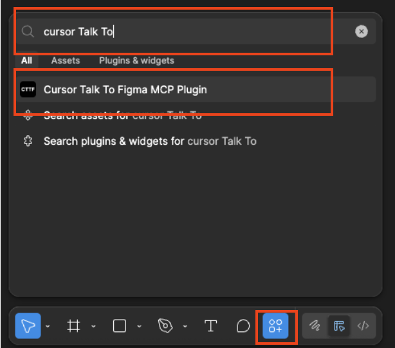This screenshot has height=348, width=395.
Task: Select the Comment tool
Action: pyautogui.click(x=243, y=326)
